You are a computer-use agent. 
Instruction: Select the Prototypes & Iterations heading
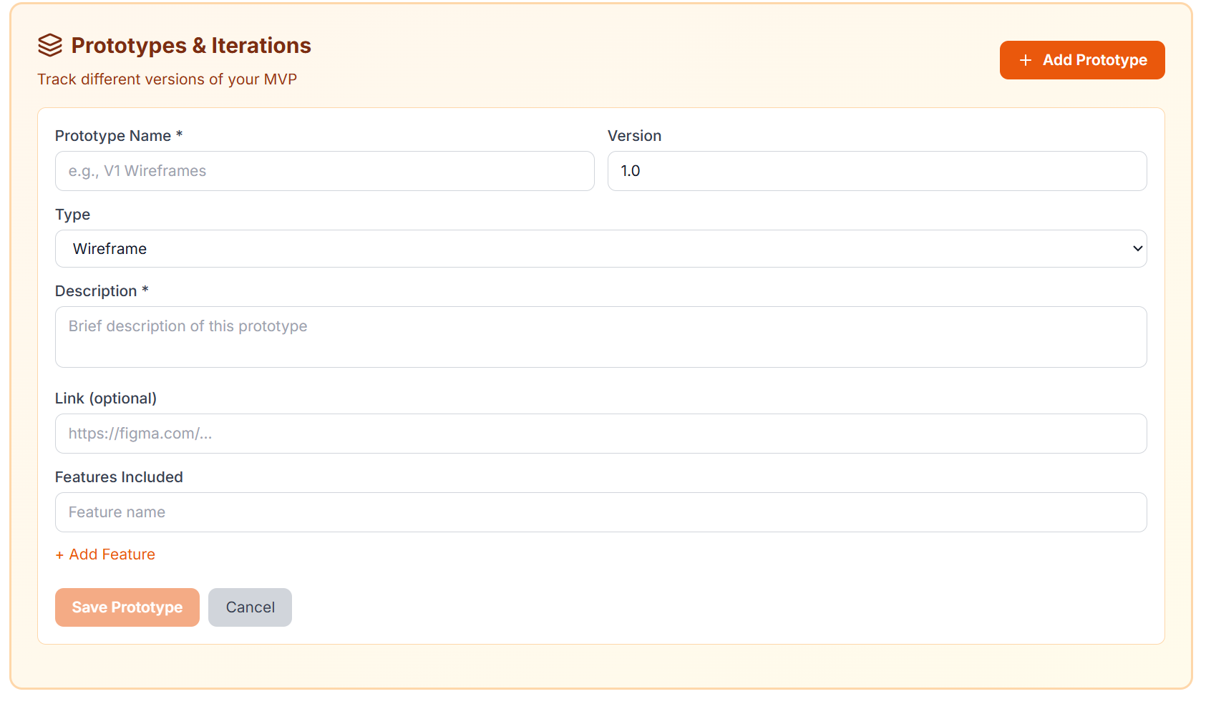[x=190, y=45]
